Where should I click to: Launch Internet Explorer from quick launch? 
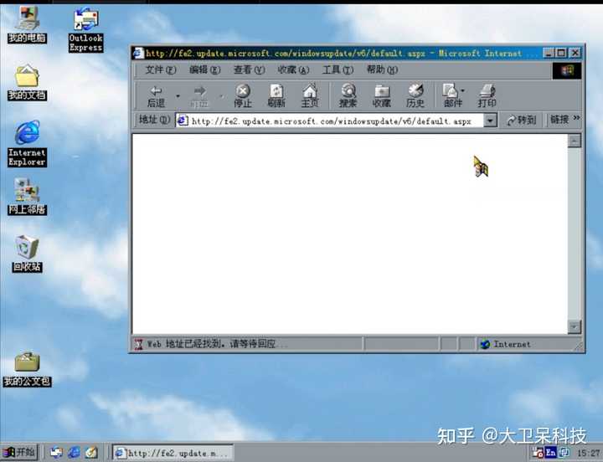click(75, 453)
